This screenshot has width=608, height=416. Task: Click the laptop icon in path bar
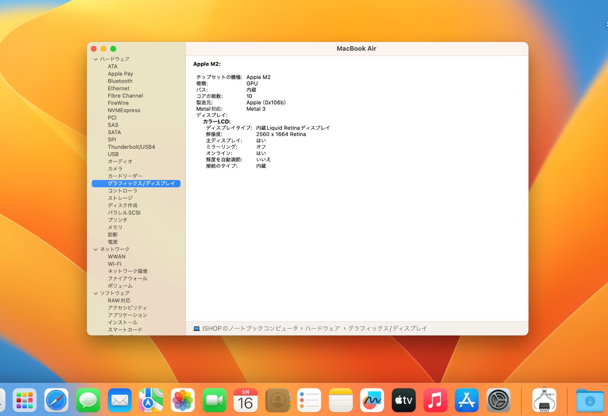coord(196,329)
